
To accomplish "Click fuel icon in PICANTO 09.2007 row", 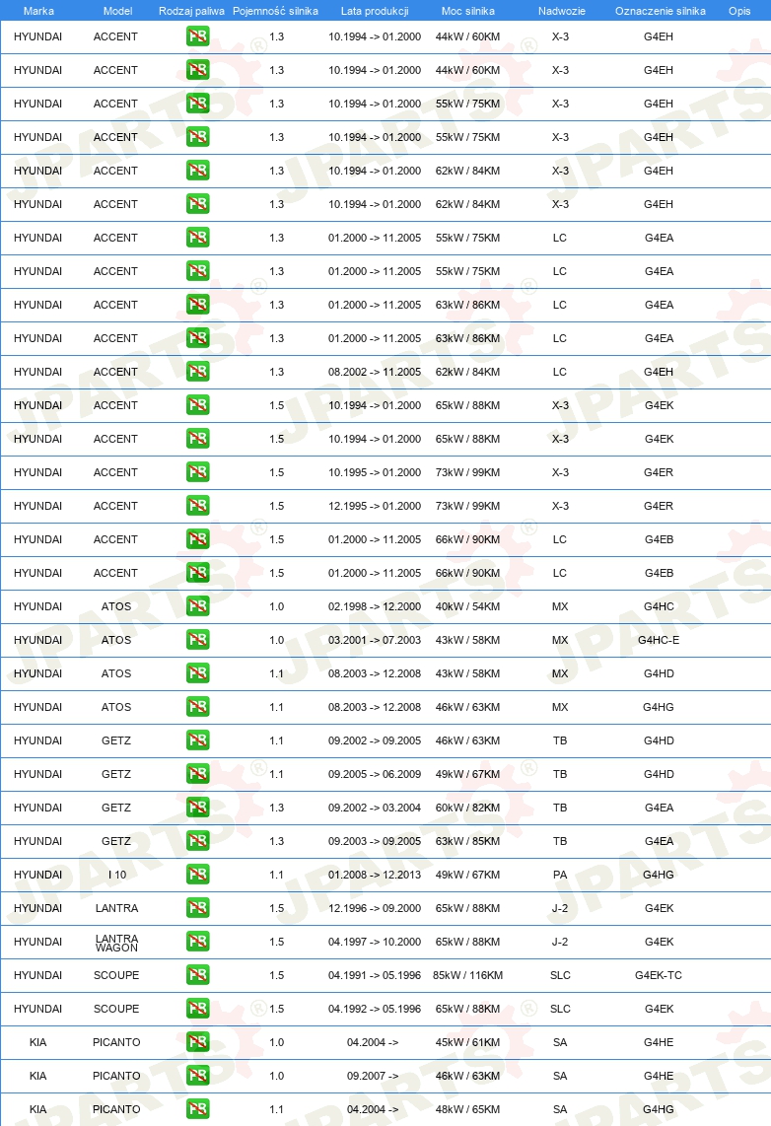I will pos(198,1075).
